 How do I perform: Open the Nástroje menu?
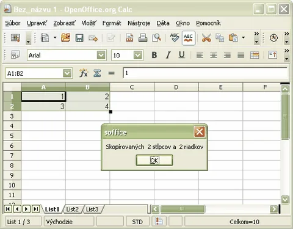click(x=139, y=23)
